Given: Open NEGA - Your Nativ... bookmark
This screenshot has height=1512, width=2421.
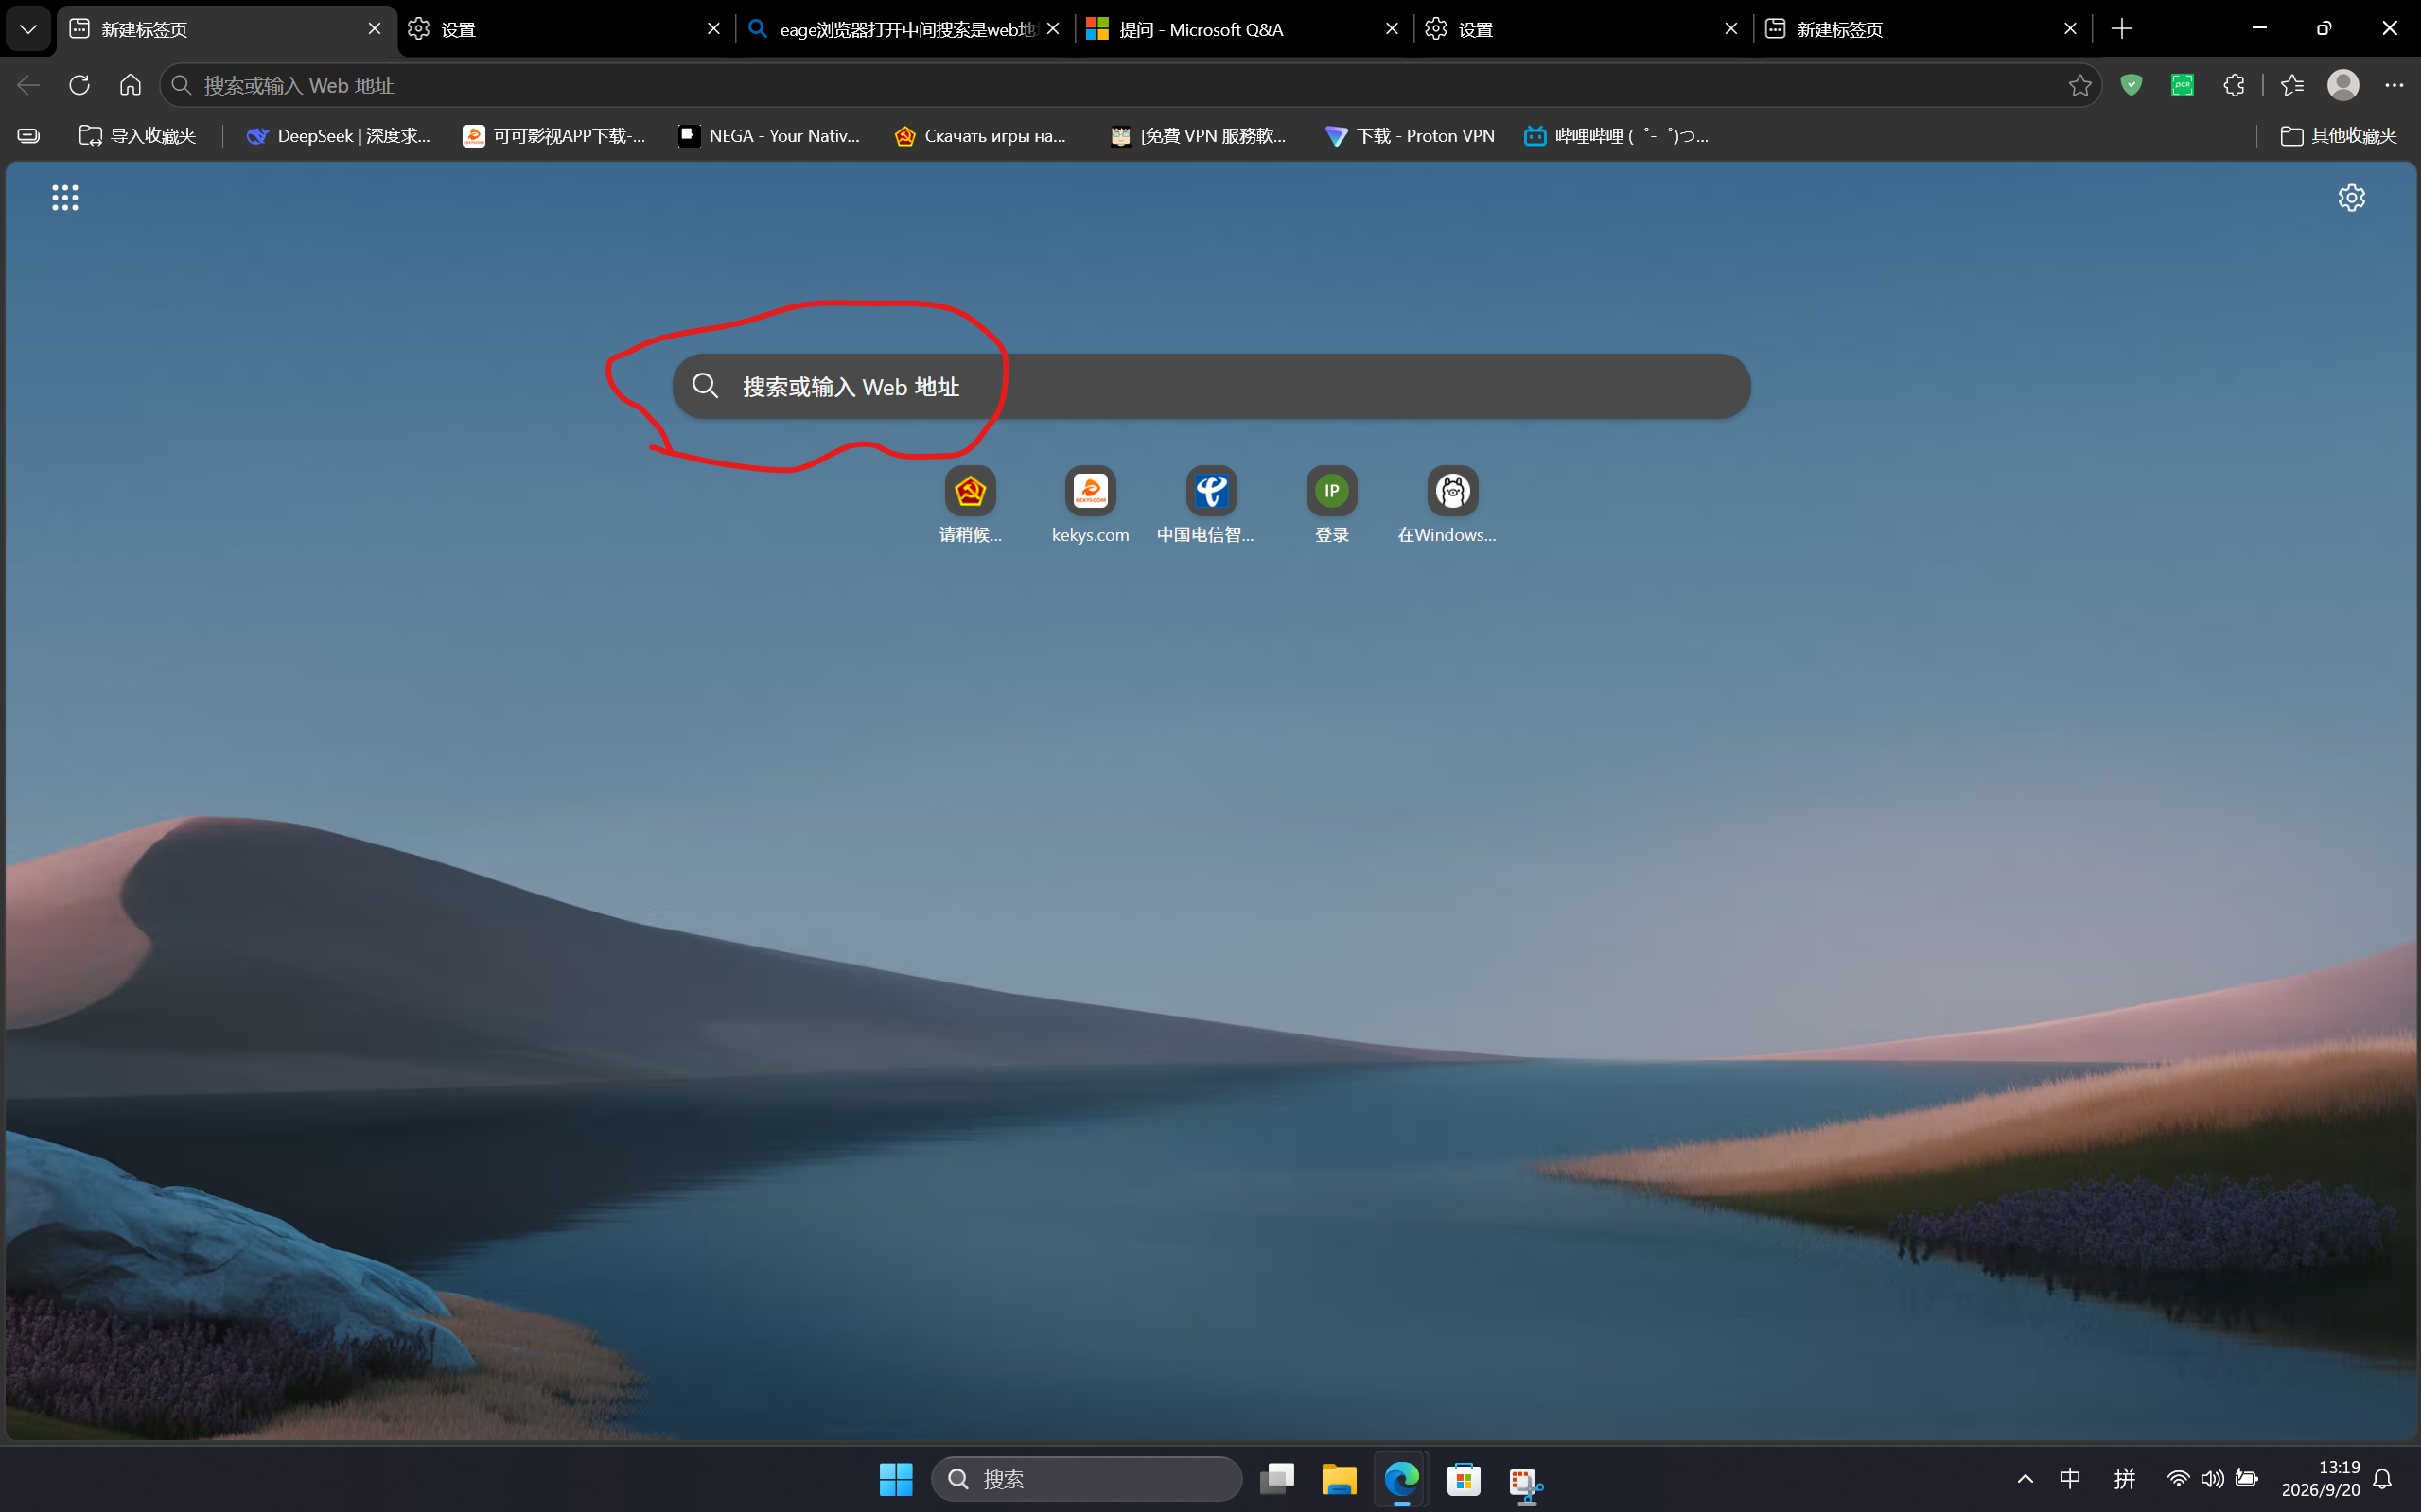Looking at the screenshot, I should (769, 136).
